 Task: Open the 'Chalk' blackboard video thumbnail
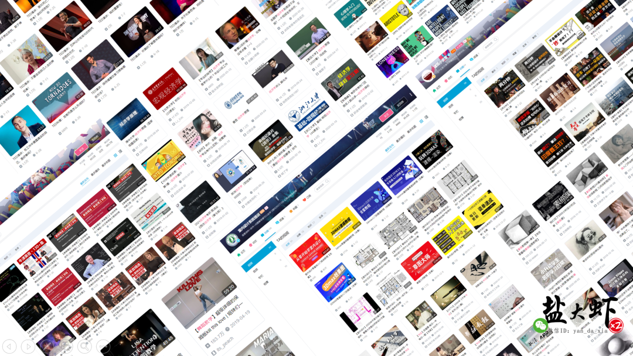(120, 238)
